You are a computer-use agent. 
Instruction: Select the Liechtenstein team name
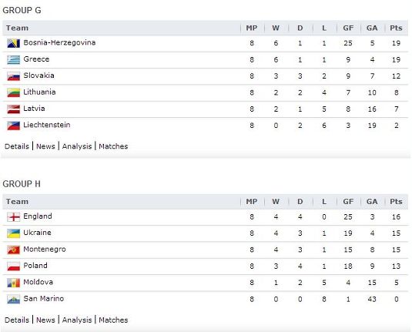[x=47, y=125]
